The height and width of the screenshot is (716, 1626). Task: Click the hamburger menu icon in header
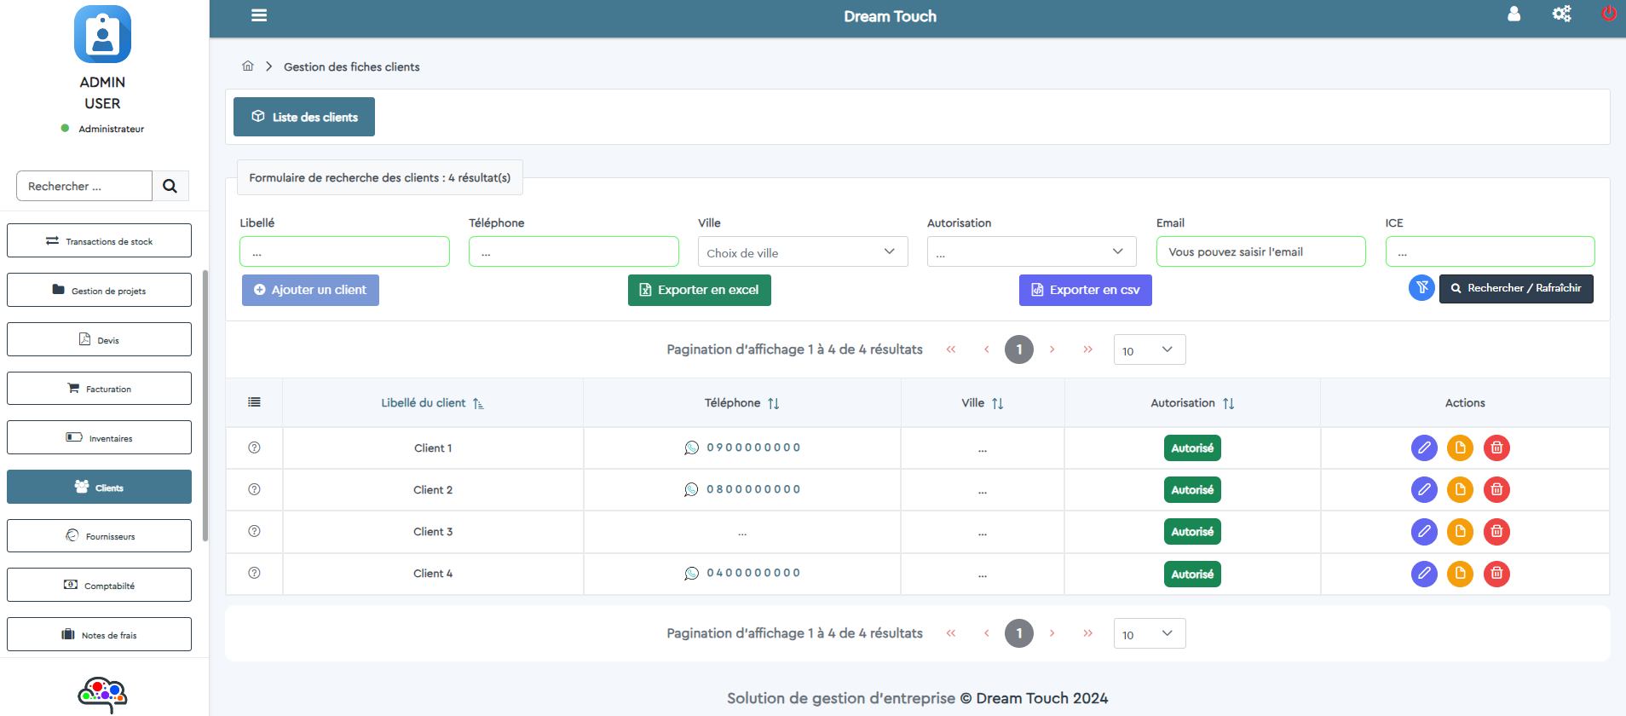[259, 15]
